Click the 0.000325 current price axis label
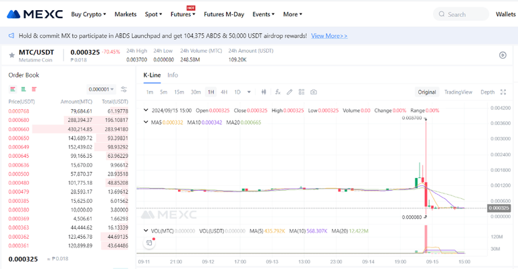The width and height of the screenshot is (518, 269). click(499, 208)
